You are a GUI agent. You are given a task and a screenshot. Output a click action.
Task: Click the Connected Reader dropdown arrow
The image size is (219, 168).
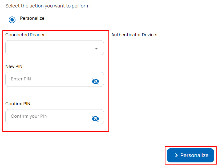(x=96, y=48)
